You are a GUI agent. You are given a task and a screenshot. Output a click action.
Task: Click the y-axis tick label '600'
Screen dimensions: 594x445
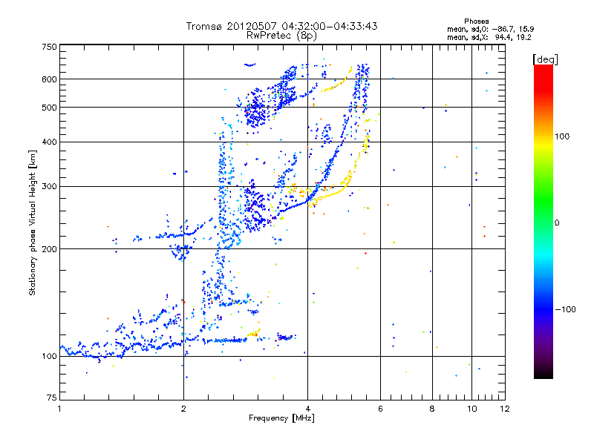coord(49,79)
